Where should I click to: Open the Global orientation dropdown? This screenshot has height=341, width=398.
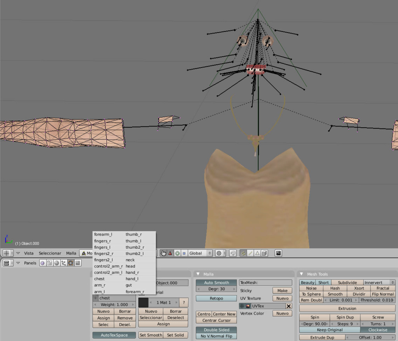[x=200, y=253]
